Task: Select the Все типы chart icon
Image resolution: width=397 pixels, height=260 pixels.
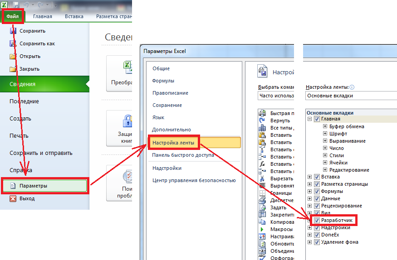Action: [x=262, y=128]
